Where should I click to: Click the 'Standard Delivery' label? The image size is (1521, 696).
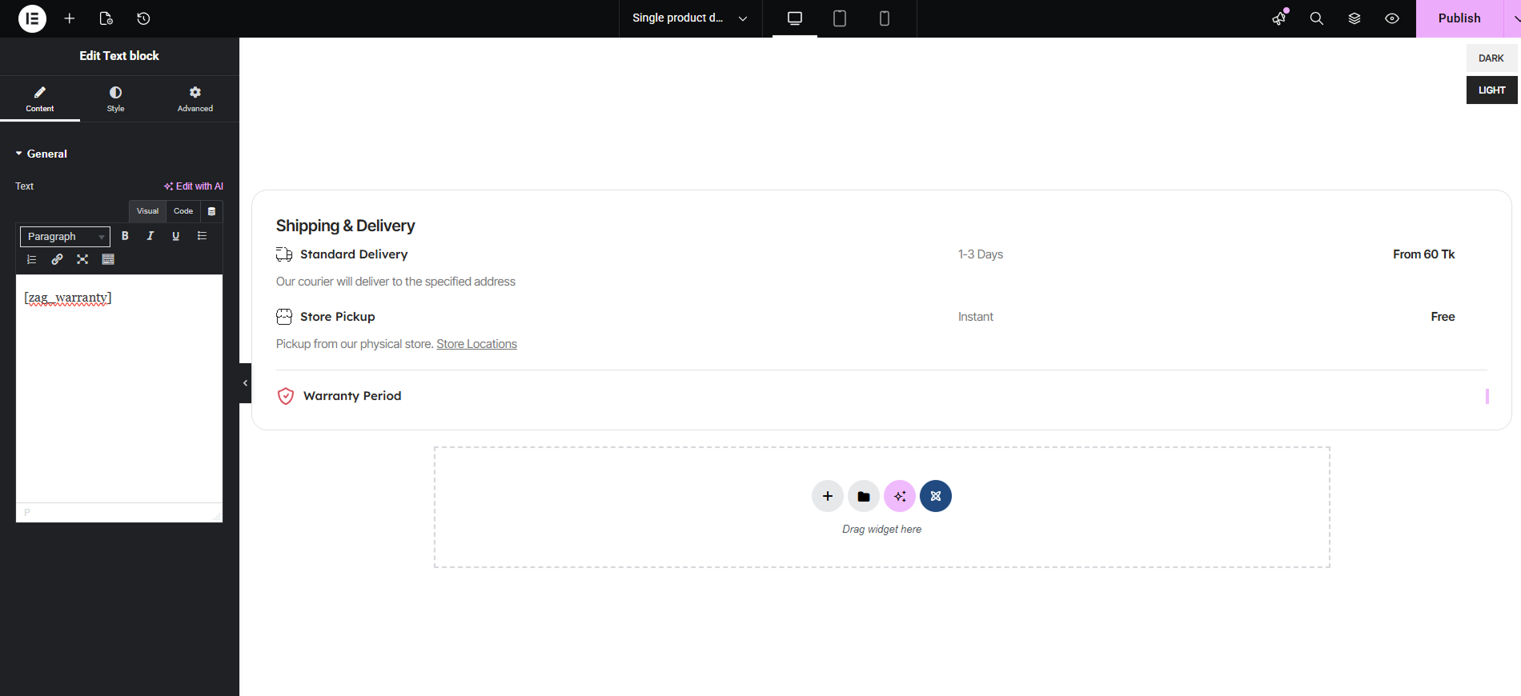(x=354, y=254)
